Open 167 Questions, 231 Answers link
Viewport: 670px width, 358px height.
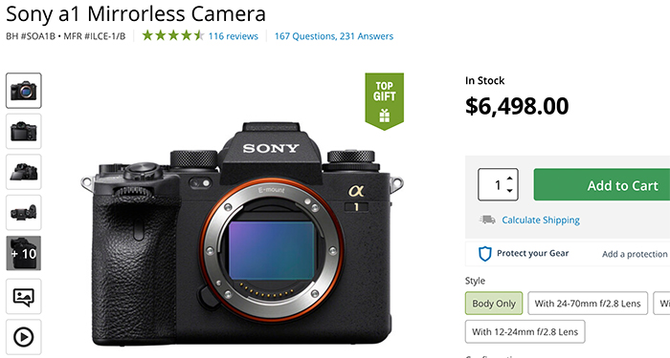(x=334, y=36)
